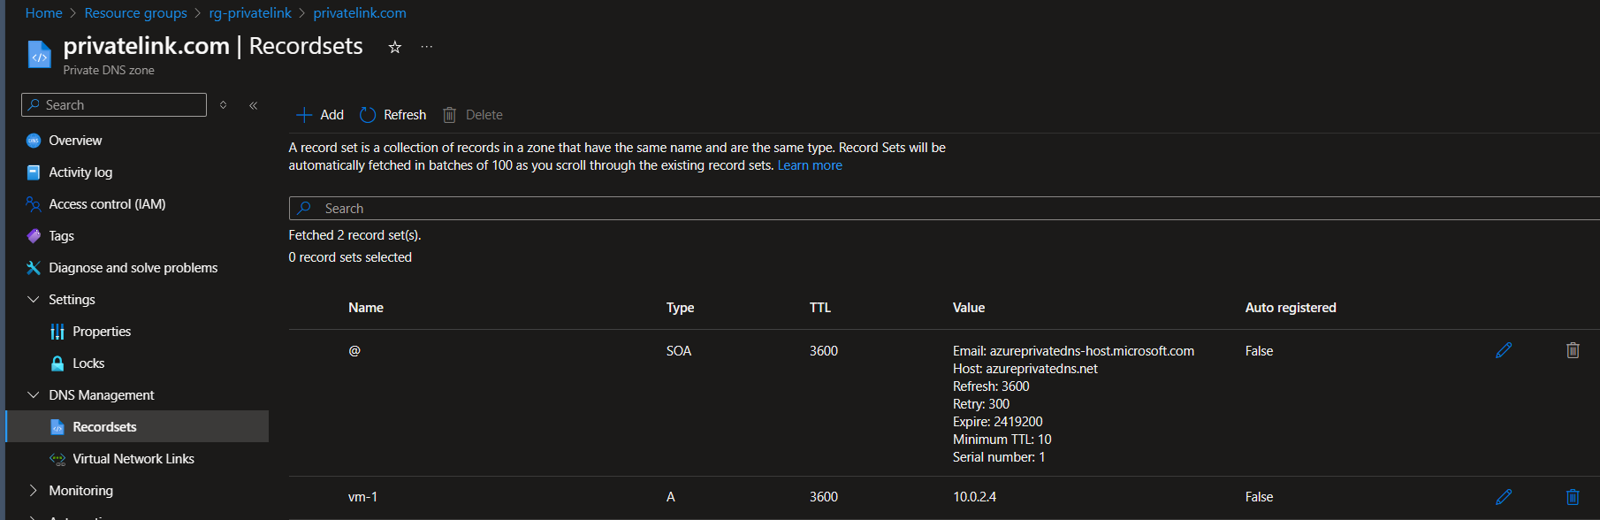This screenshot has height=520, width=1600.
Task: Click the Auto registered column header
Action: [x=1291, y=308]
